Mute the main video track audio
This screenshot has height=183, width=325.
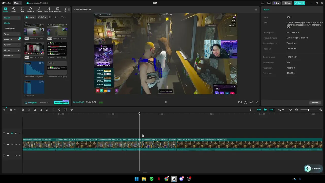pos(16,144)
